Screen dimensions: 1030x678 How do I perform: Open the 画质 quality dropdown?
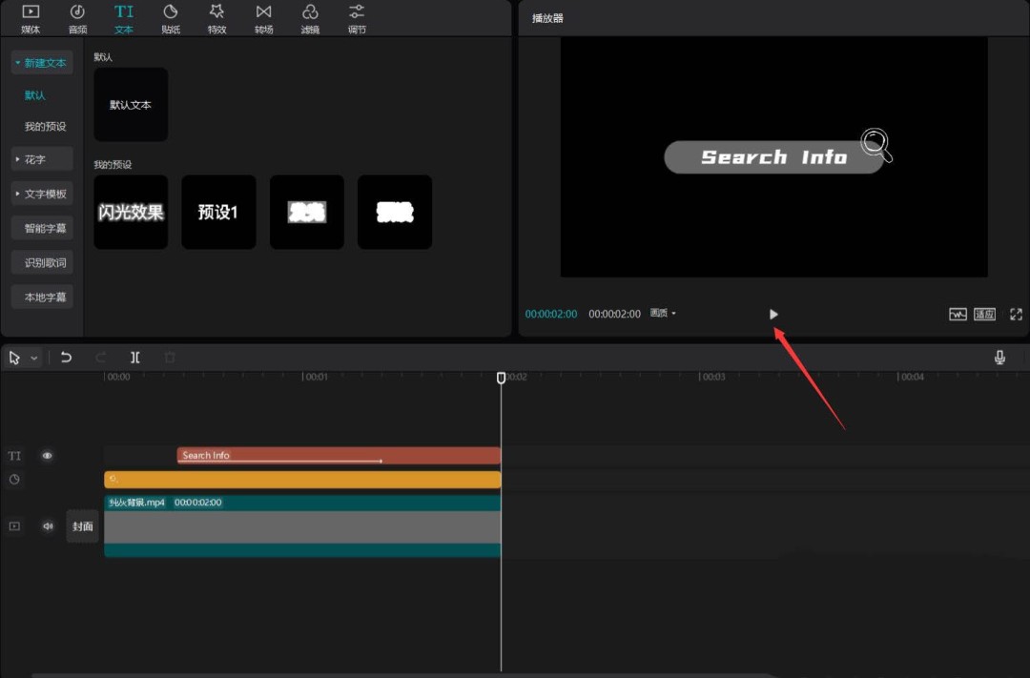(x=663, y=314)
